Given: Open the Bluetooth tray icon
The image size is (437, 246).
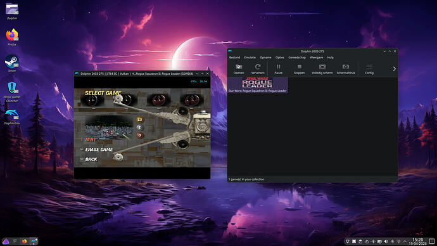Looking at the screenshot, I should [x=373, y=242].
